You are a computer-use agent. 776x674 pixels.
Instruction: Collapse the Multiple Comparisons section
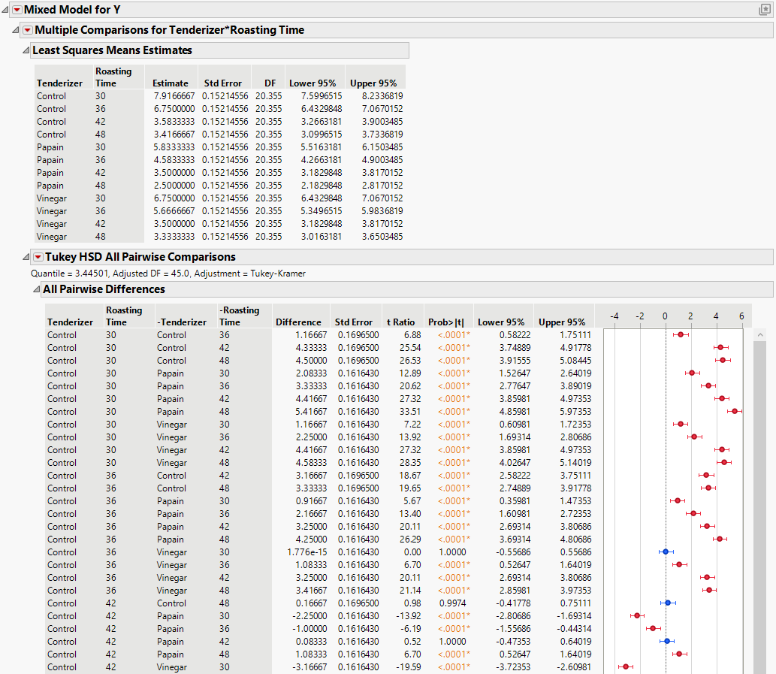coord(17,30)
